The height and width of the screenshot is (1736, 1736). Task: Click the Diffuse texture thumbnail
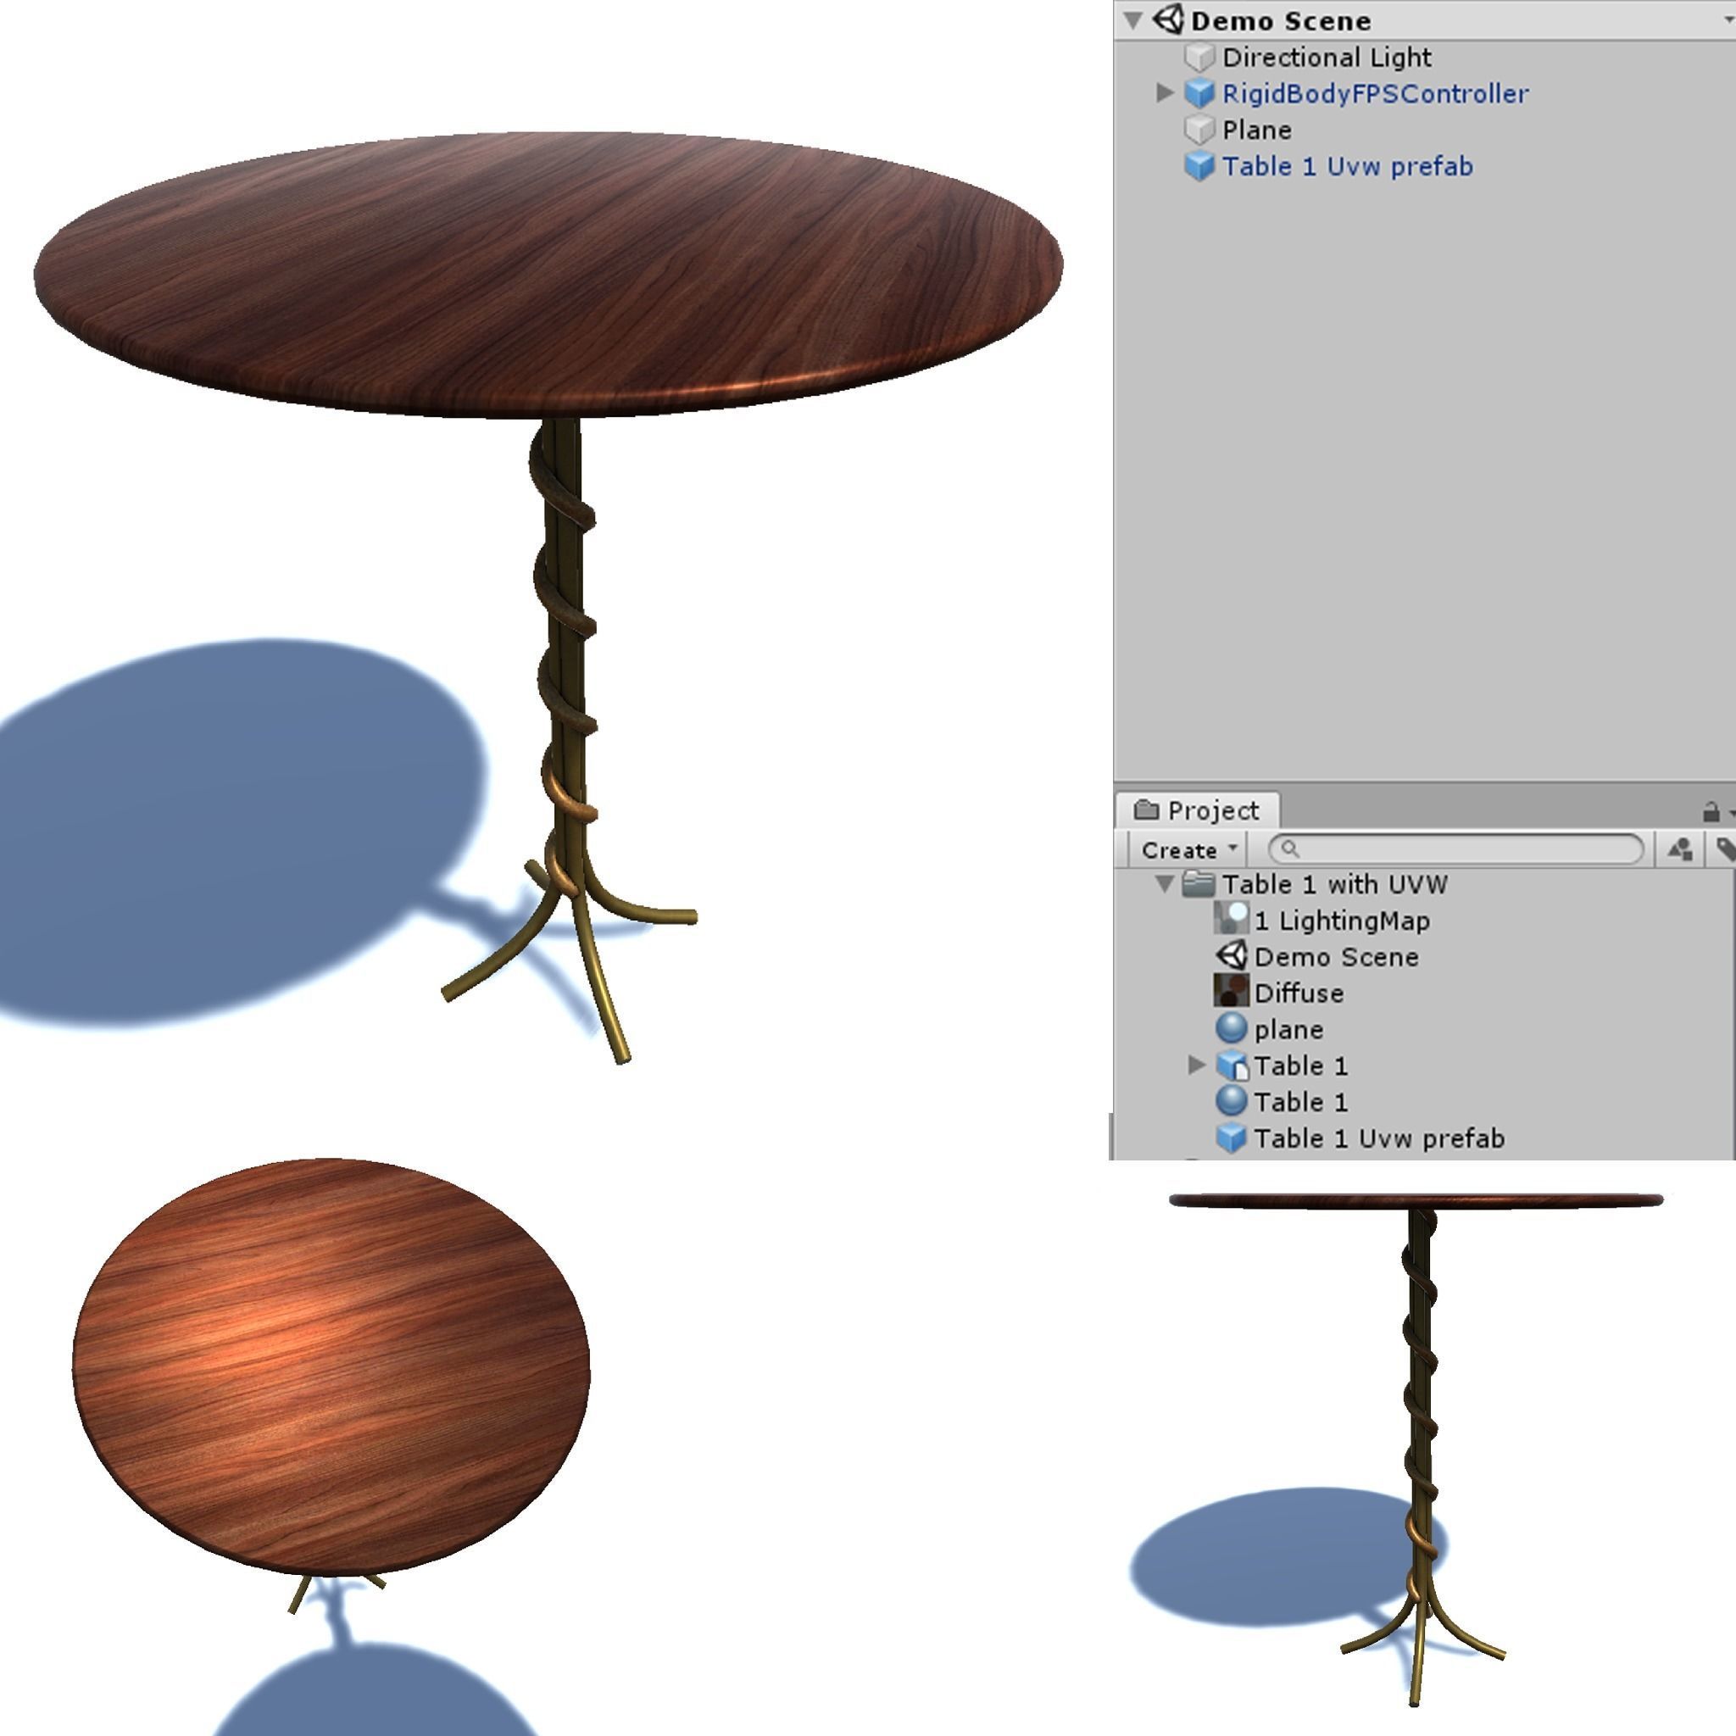point(1231,992)
